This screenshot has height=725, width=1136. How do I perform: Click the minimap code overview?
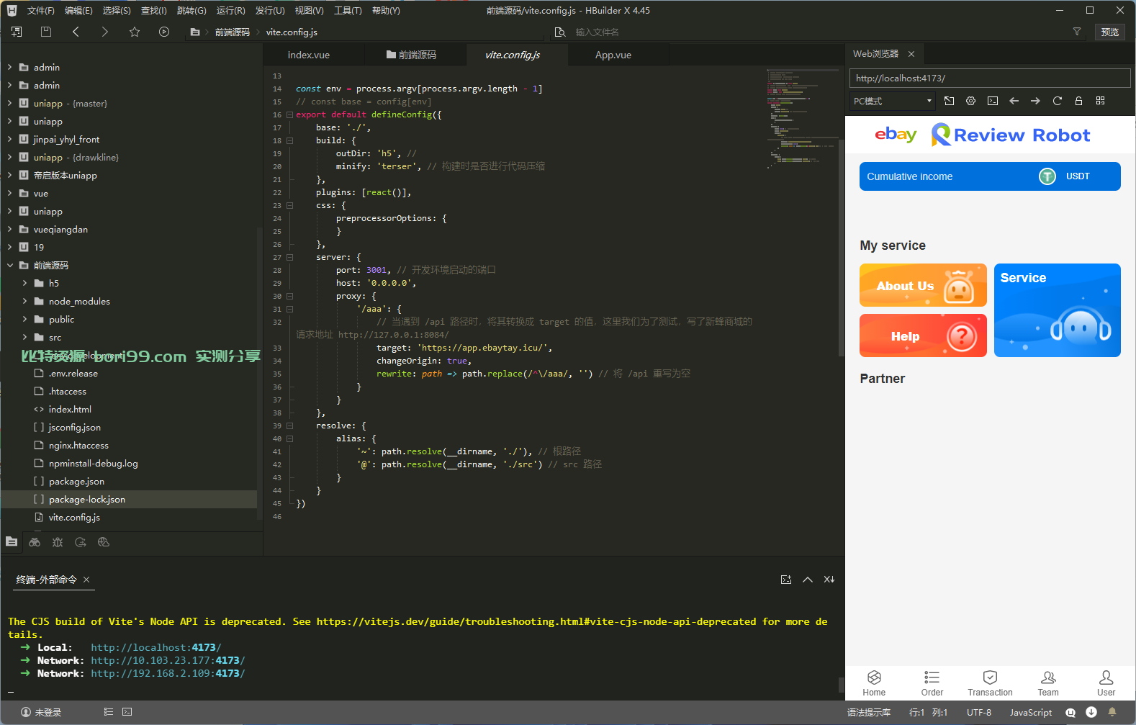pos(802,119)
